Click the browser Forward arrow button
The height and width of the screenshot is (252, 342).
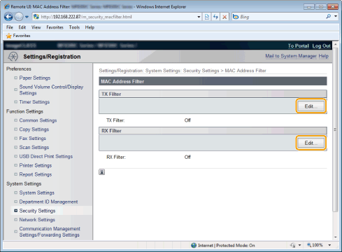[x=19, y=17]
